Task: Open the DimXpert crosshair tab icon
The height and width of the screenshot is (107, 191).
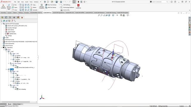Action: pos(14,18)
